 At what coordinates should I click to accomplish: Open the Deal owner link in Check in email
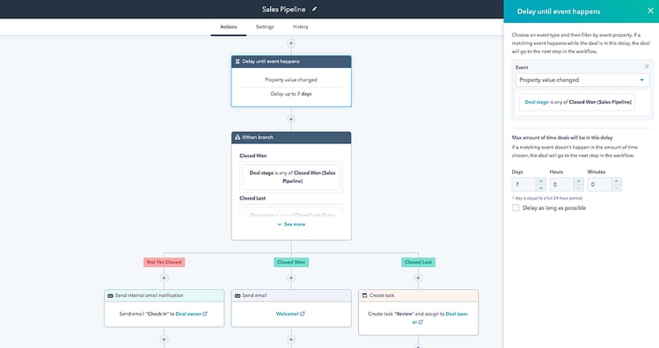191,314
